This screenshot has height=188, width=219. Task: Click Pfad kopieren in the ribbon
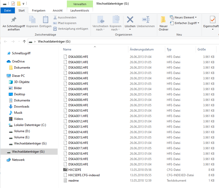point(65,23)
